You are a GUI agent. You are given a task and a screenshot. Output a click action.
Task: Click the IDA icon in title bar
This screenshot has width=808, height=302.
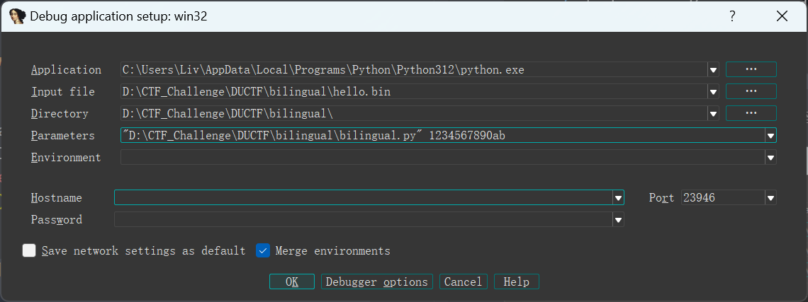(18, 16)
